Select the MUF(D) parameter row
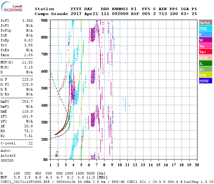 point(17,62)
